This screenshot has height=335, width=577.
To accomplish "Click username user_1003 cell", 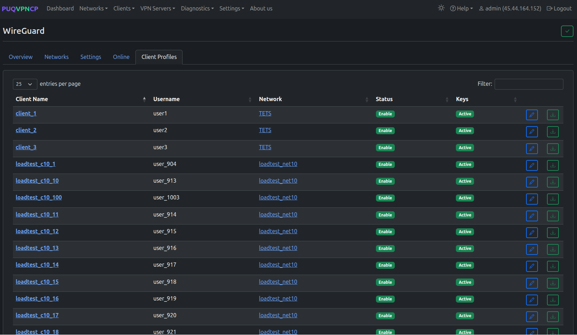I will [x=166, y=197].
